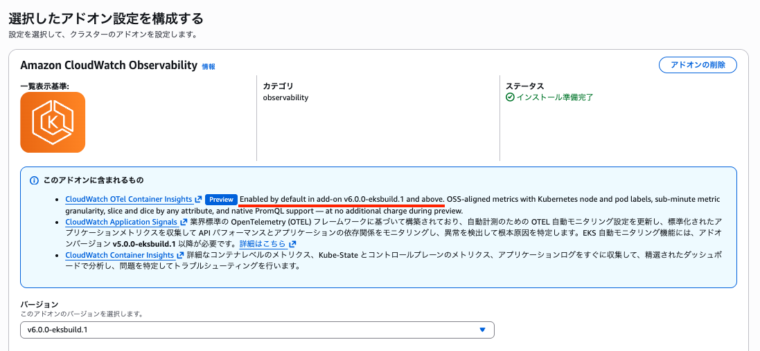
Task: Click the このアドオンに含まれるもの heading
Action: (94, 180)
